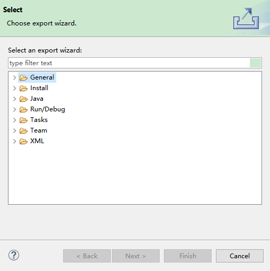The height and width of the screenshot is (271, 270).
Task: Click the Cancel button
Action: (240, 256)
